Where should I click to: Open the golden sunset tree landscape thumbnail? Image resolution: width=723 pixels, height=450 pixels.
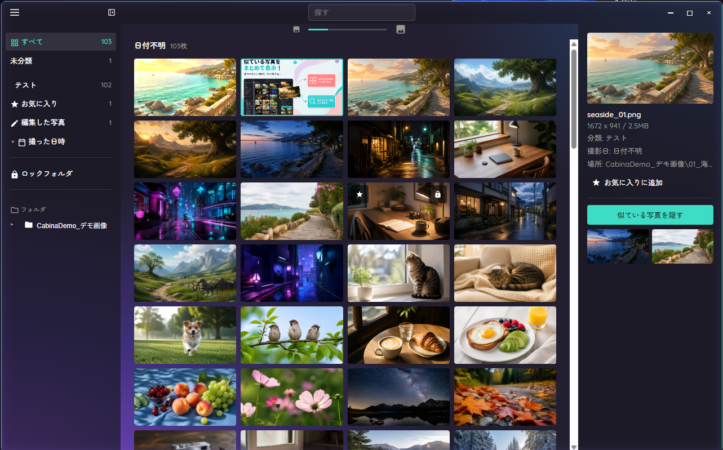185,149
